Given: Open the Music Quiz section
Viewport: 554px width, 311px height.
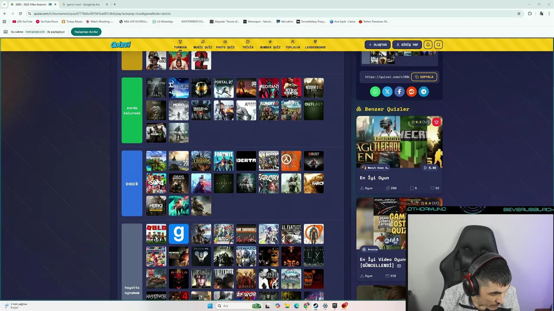Looking at the screenshot, I should click(203, 44).
